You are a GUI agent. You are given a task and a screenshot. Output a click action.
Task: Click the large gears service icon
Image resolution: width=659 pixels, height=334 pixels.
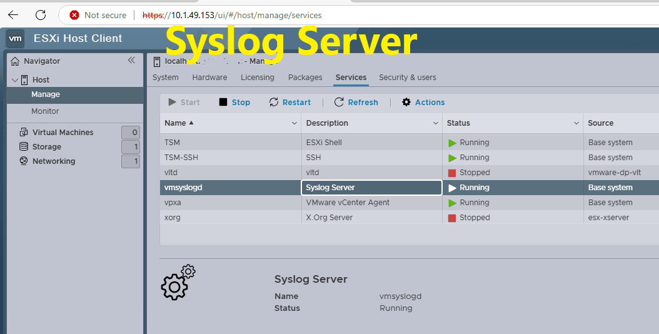pos(178,282)
